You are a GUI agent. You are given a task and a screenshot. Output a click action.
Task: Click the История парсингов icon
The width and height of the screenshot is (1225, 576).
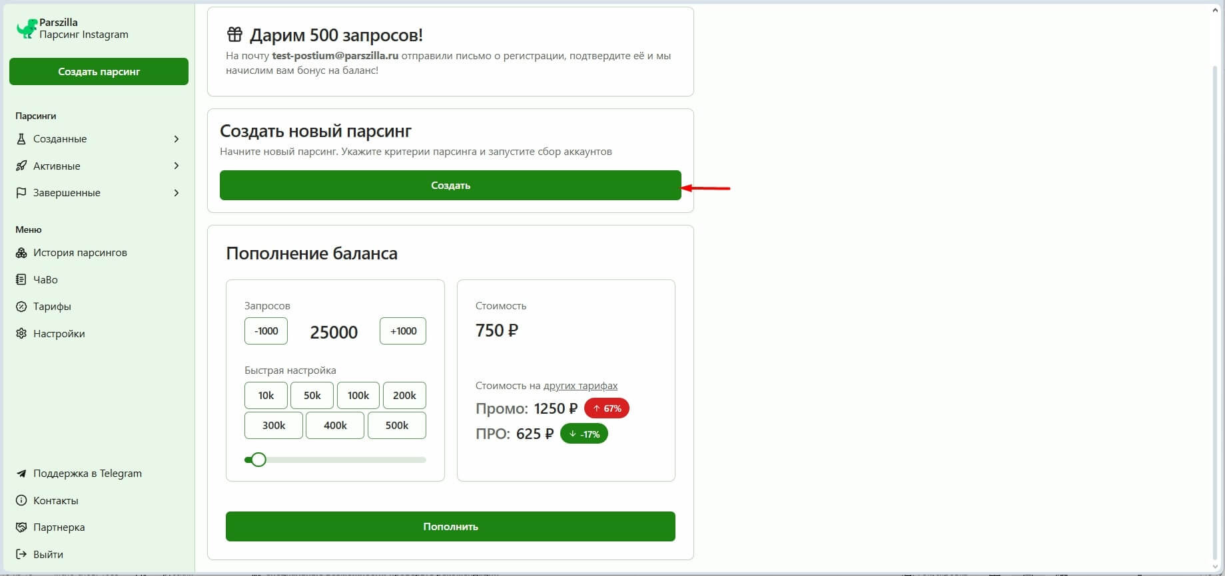click(x=21, y=253)
